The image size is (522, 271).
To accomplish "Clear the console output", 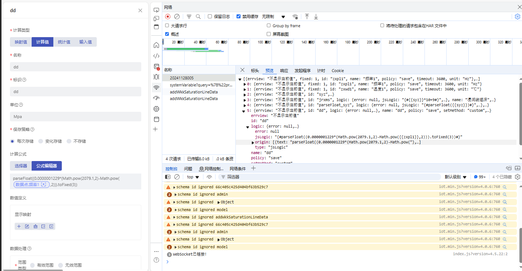I will 177,177.
